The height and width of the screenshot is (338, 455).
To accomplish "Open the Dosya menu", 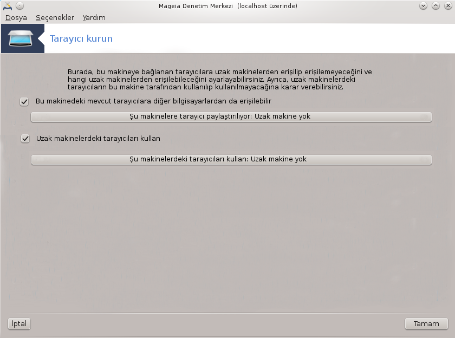I will (16, 18).
